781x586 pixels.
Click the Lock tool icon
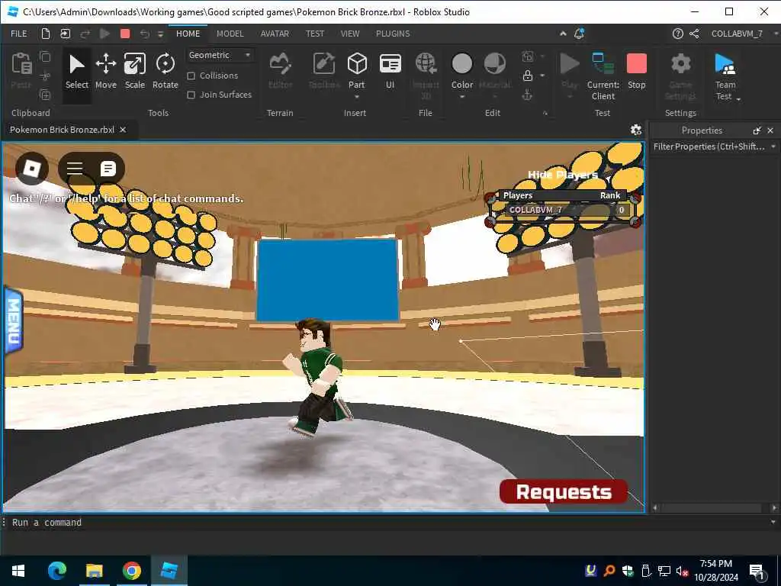(528, 76)
